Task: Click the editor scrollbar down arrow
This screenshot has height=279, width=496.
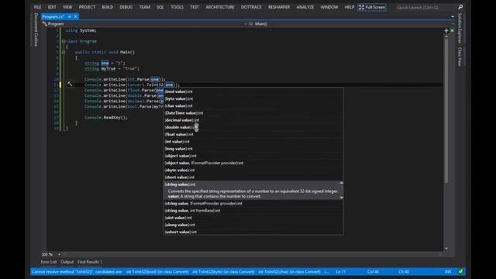Action: click(446, 248)
